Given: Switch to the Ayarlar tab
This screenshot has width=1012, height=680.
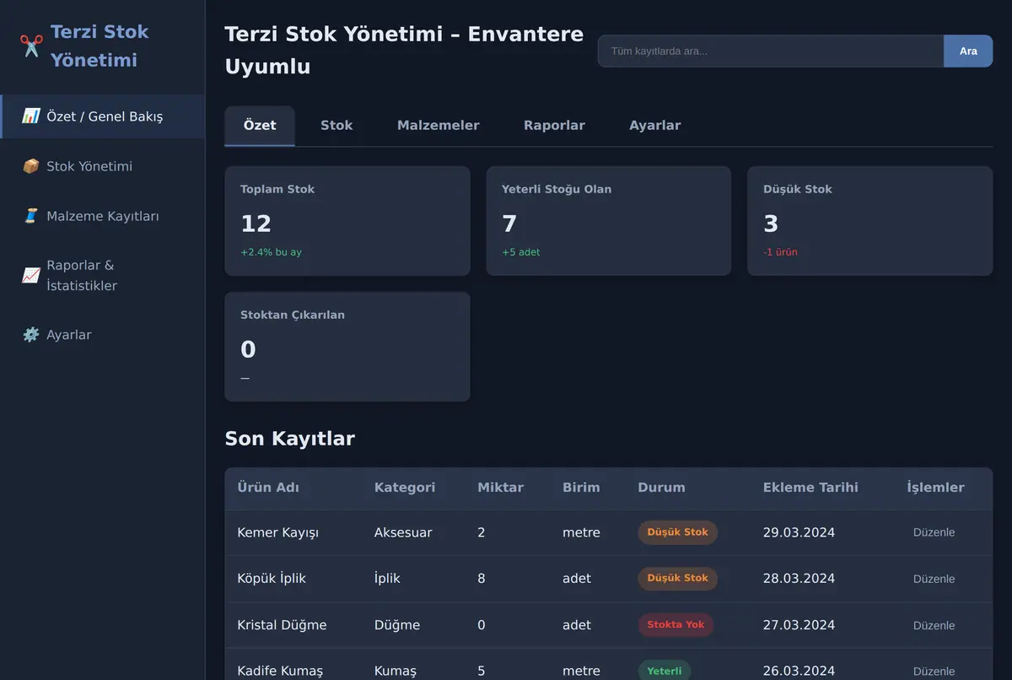Looking at the screenshot, I should click(x=655, y=126).
